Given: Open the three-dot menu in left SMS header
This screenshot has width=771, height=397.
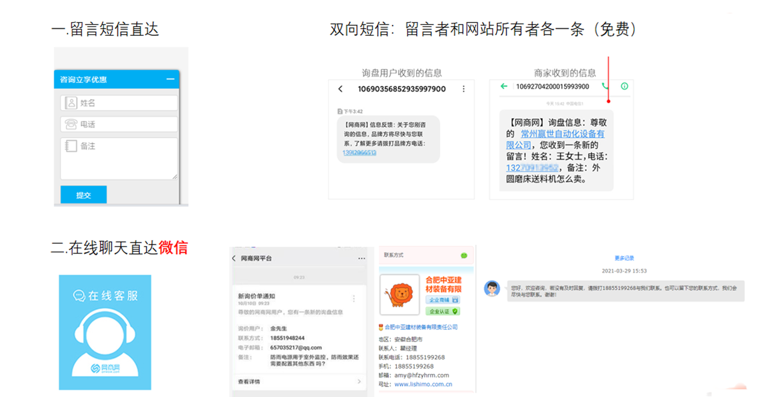Looking at the screenshot, I should pos(464,89).
